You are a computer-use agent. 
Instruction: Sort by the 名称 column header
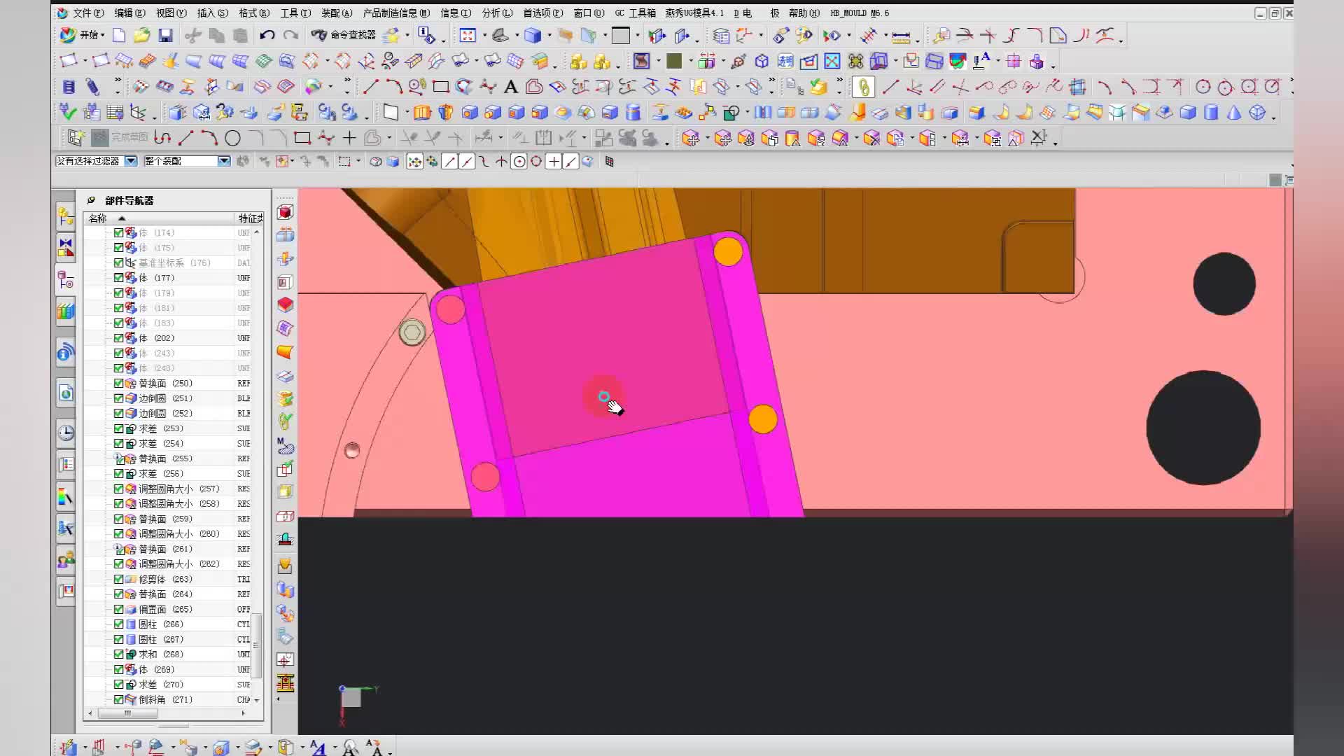pos(98,218)
